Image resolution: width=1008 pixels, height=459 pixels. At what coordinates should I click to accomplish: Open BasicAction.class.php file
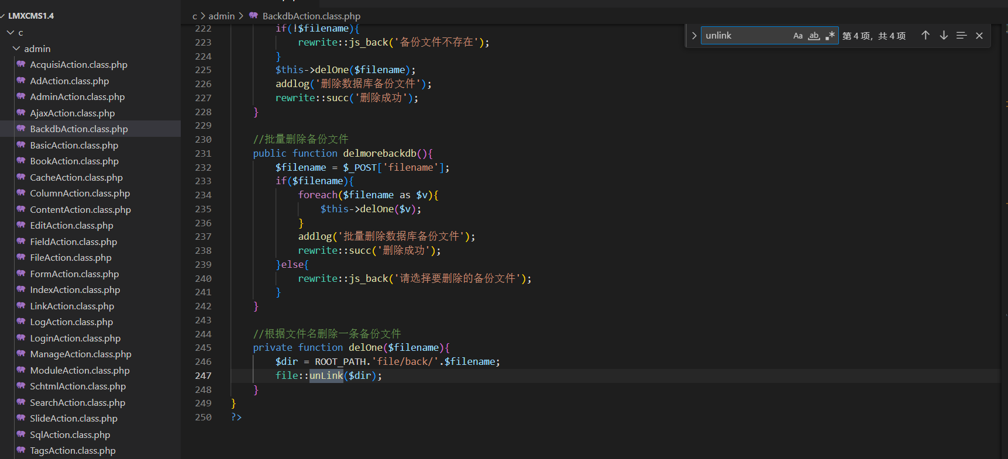pyautogui.click(x=74, y=145)
